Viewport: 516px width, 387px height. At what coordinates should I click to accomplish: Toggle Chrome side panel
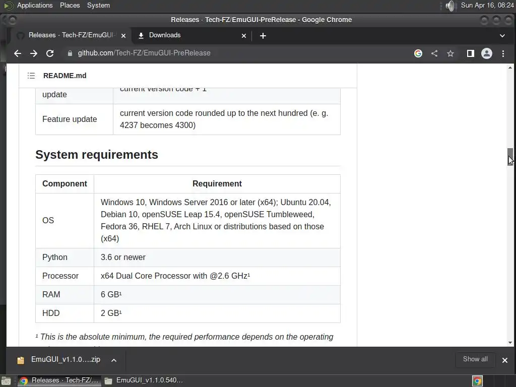click(471, 53)
